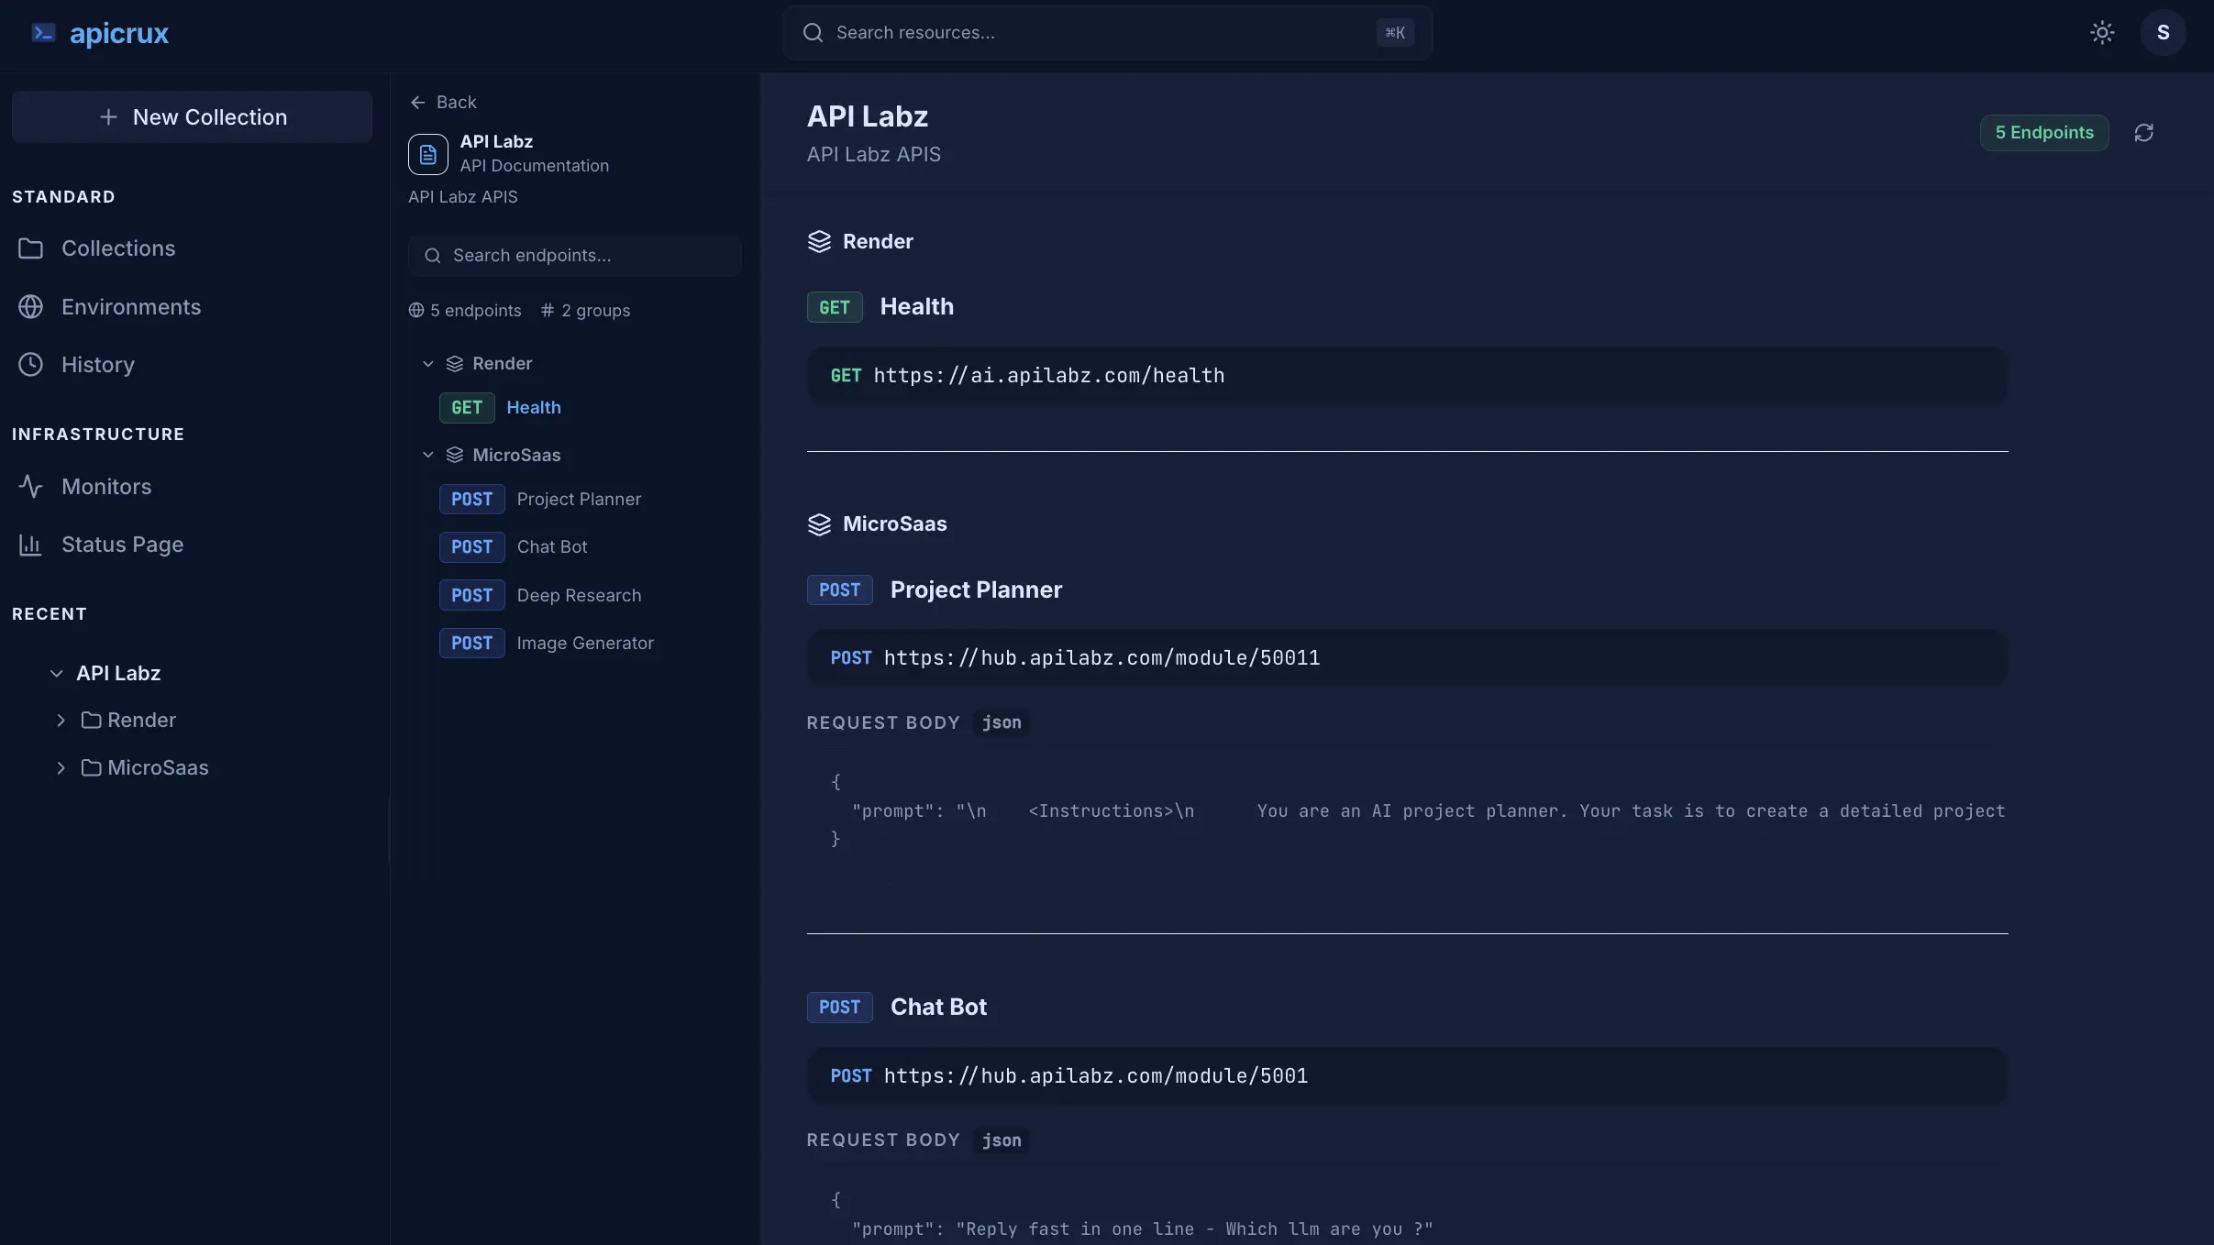Click the Render layers icon in endpoint list
Image resolution: width=2214 pixels, height=1245 pixels.
(454, 364)
